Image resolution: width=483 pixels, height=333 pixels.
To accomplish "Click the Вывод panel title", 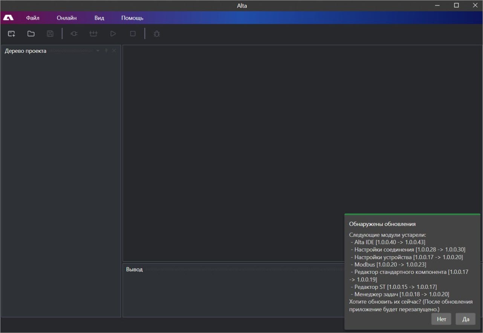I will coord(135,269).
